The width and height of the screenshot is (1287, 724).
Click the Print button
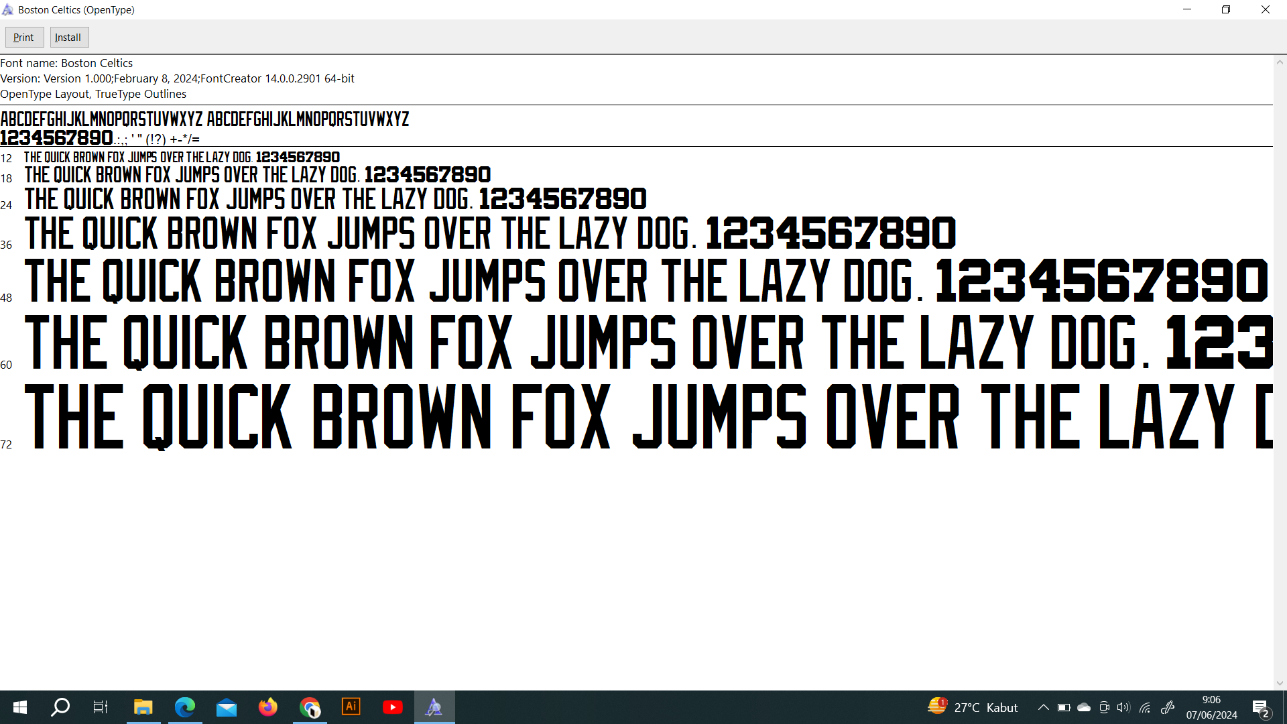coord(24,38)
